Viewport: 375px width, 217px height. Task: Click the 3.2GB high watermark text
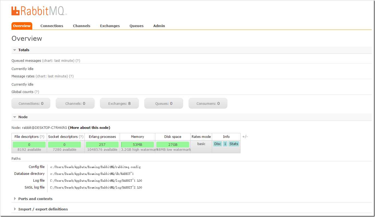point(139,150)
